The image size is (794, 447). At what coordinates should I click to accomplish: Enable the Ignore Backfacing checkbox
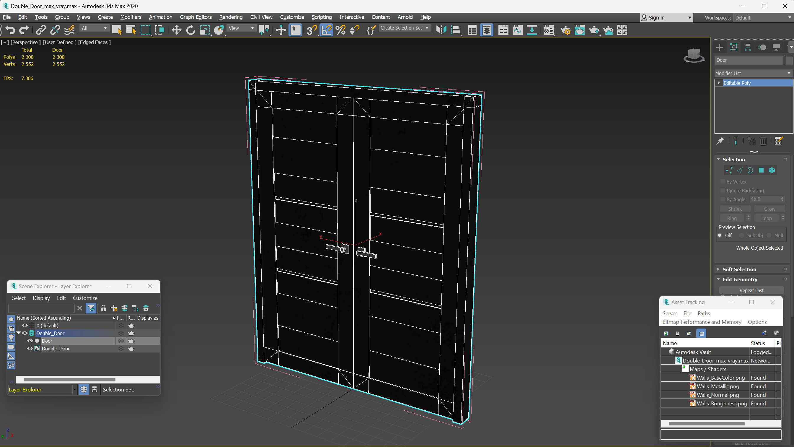(x=723, y=190)
